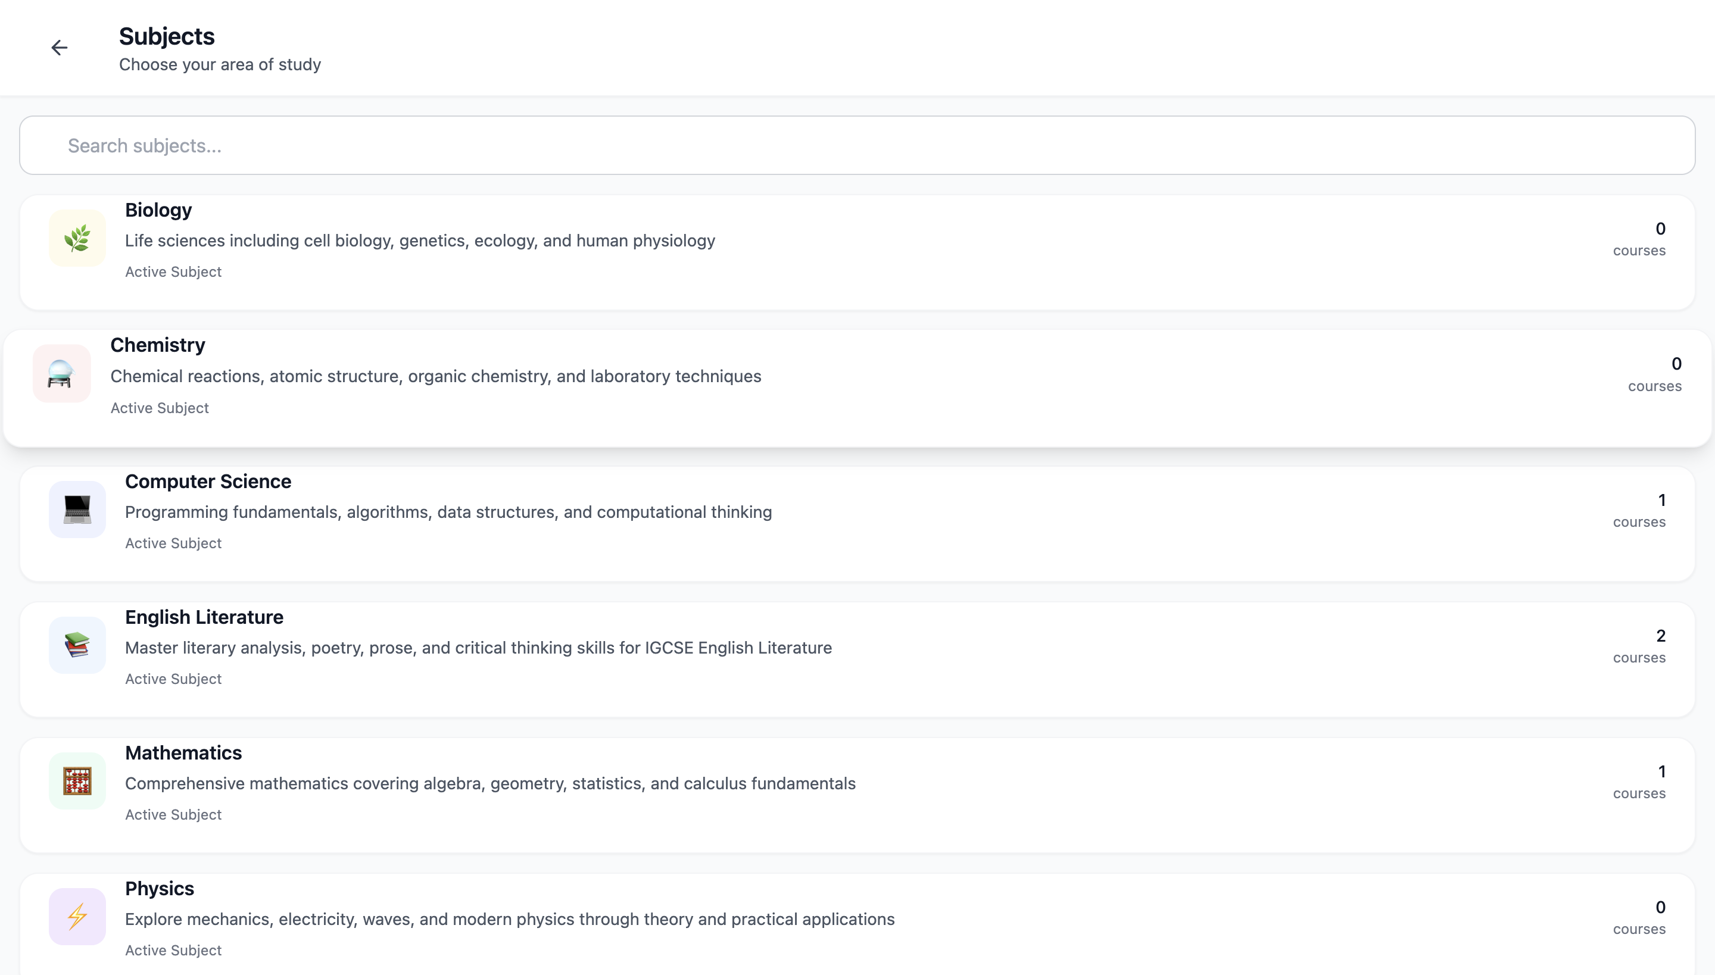
Task: Open the Physics subject heading
Action: (160, 889)
